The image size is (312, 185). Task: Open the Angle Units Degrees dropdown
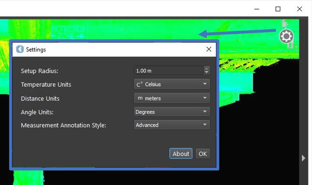click(x=172, y=111)
